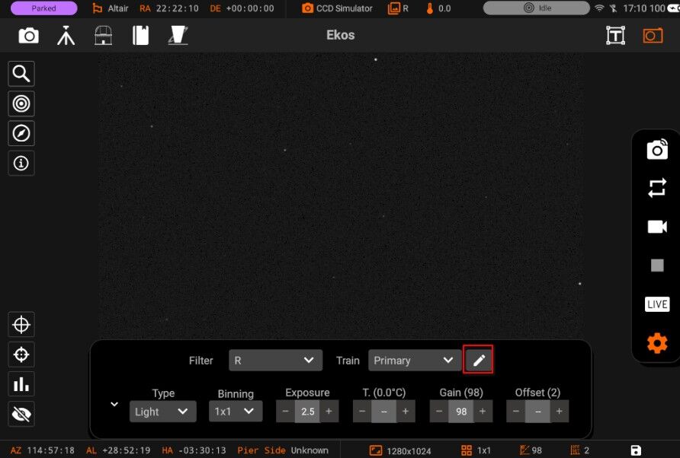680x458 pixels.
Task: Open the Train dropdown showing Primary
Action: click(415, 360)
